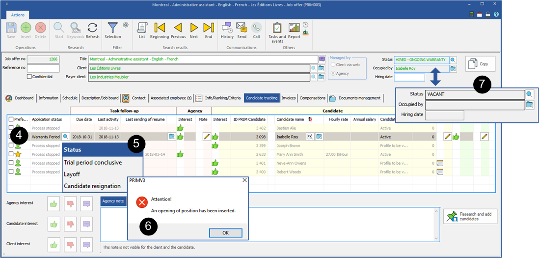The height and width of the screenshot is (258, 539).
Task: Choose Candidate resignation from Status list
Action: 92,186
